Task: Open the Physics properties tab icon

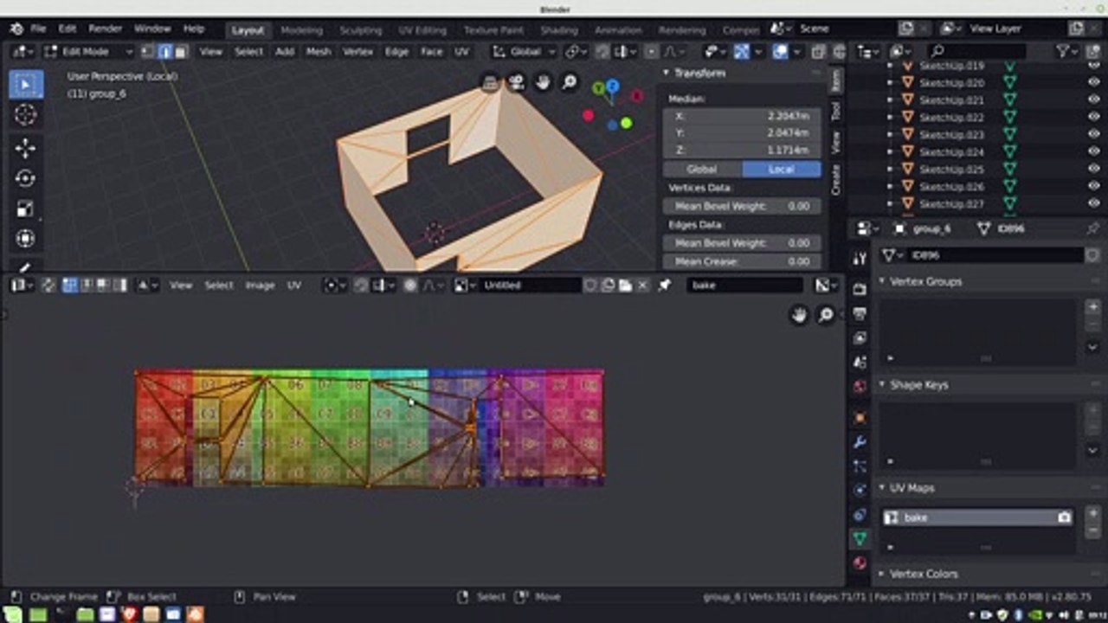Action: 859,491
